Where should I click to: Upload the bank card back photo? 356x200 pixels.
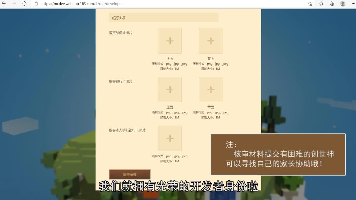click(211, 89)
